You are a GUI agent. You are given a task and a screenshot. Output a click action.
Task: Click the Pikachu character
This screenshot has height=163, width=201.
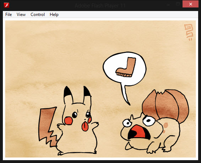point(69,121)
